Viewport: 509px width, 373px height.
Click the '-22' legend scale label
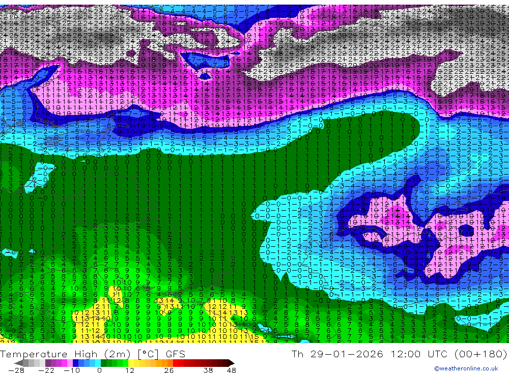46,370
